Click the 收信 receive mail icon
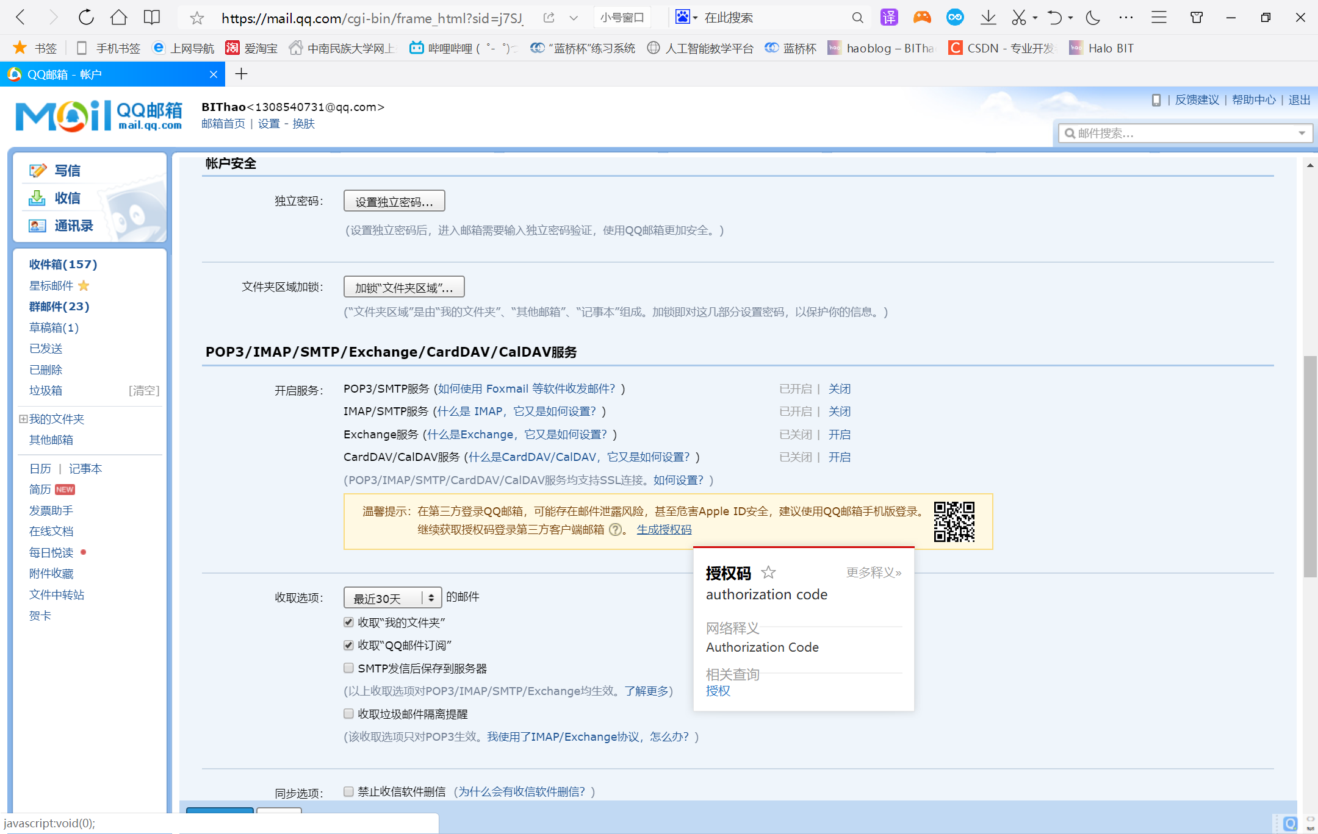The width and height of the screenshot is (1318, 834). click(x=37, y=198)
